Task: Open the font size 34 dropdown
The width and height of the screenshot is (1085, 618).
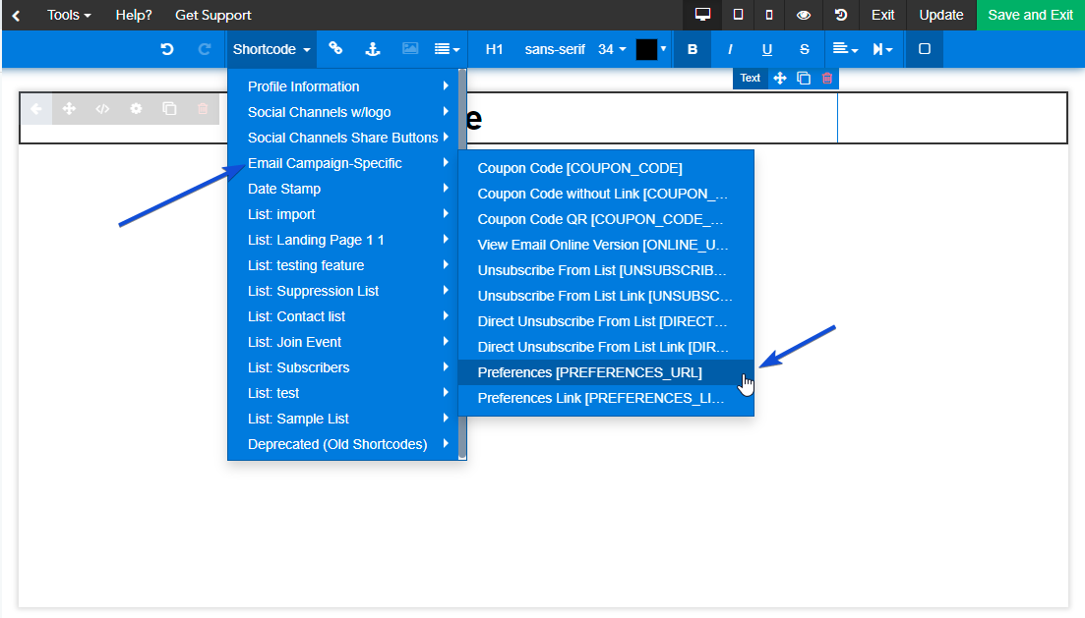Action: pos(613,49)
